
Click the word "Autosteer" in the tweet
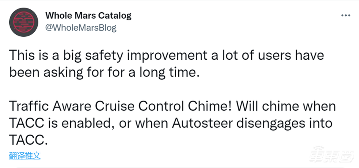coord(202,124)
